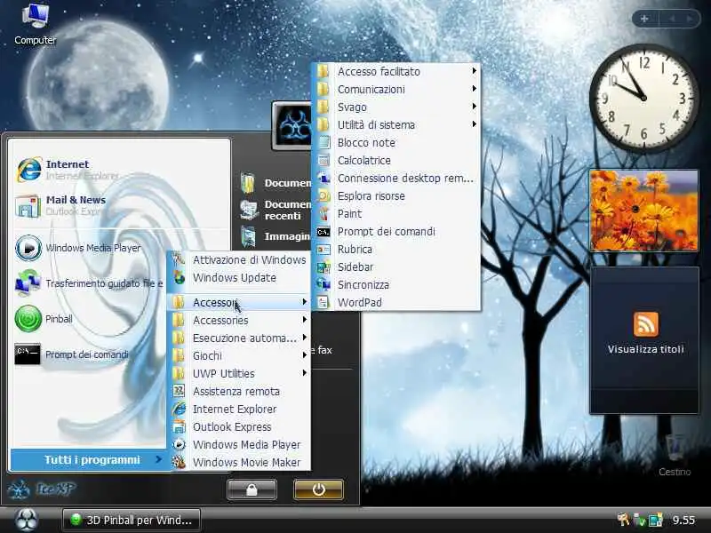
Task: Click the Rubrica icon
Action: tap(324, 250)
